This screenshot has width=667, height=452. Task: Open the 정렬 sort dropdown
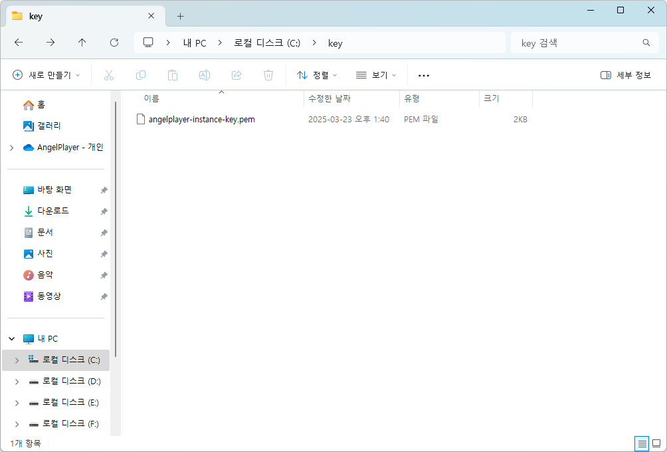[x=317, y=75]
